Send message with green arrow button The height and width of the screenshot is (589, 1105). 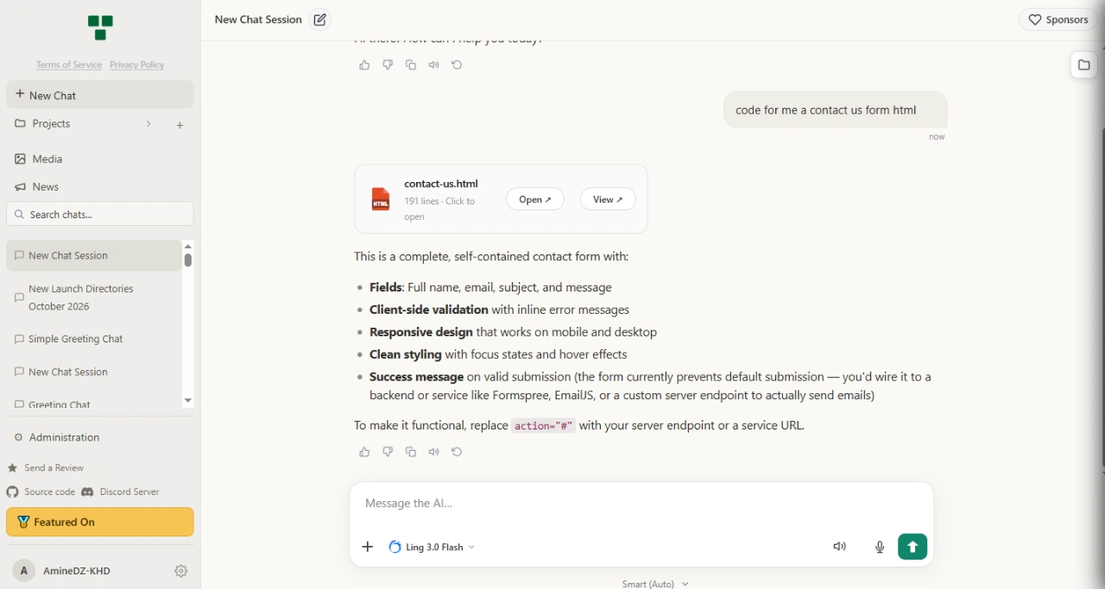(x=912, y=547)
